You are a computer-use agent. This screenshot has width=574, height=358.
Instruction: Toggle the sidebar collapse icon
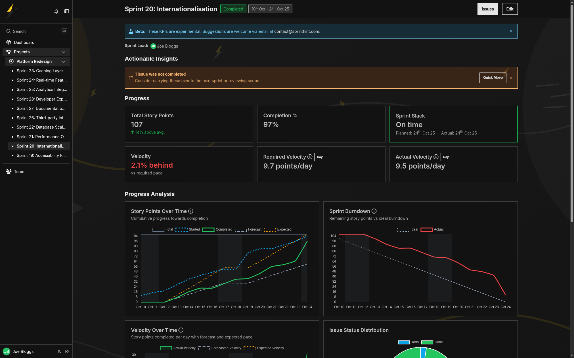pyautogui.click(x=67, y=11)
